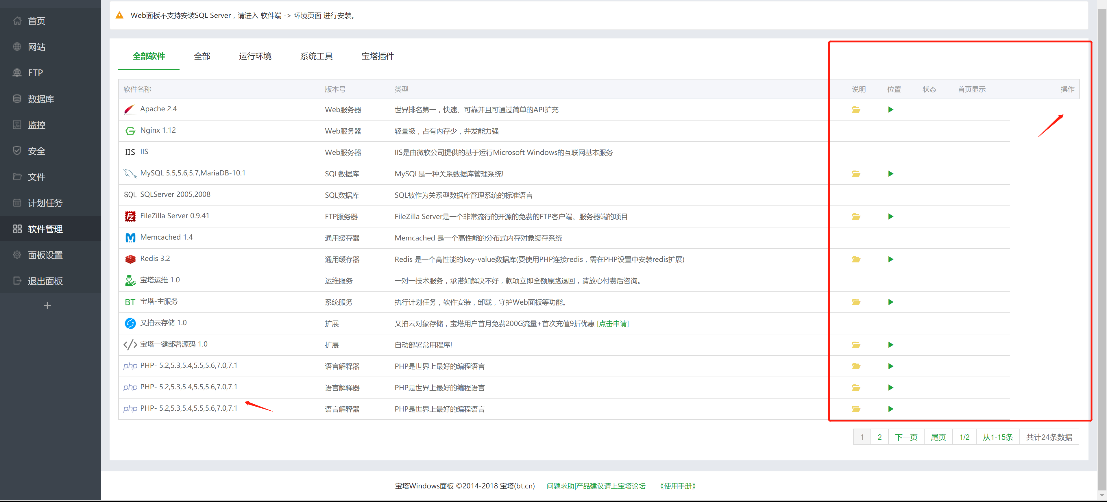Switch to the 宝塔插件 tab
1107x502 pixels.
coord(378,56)
